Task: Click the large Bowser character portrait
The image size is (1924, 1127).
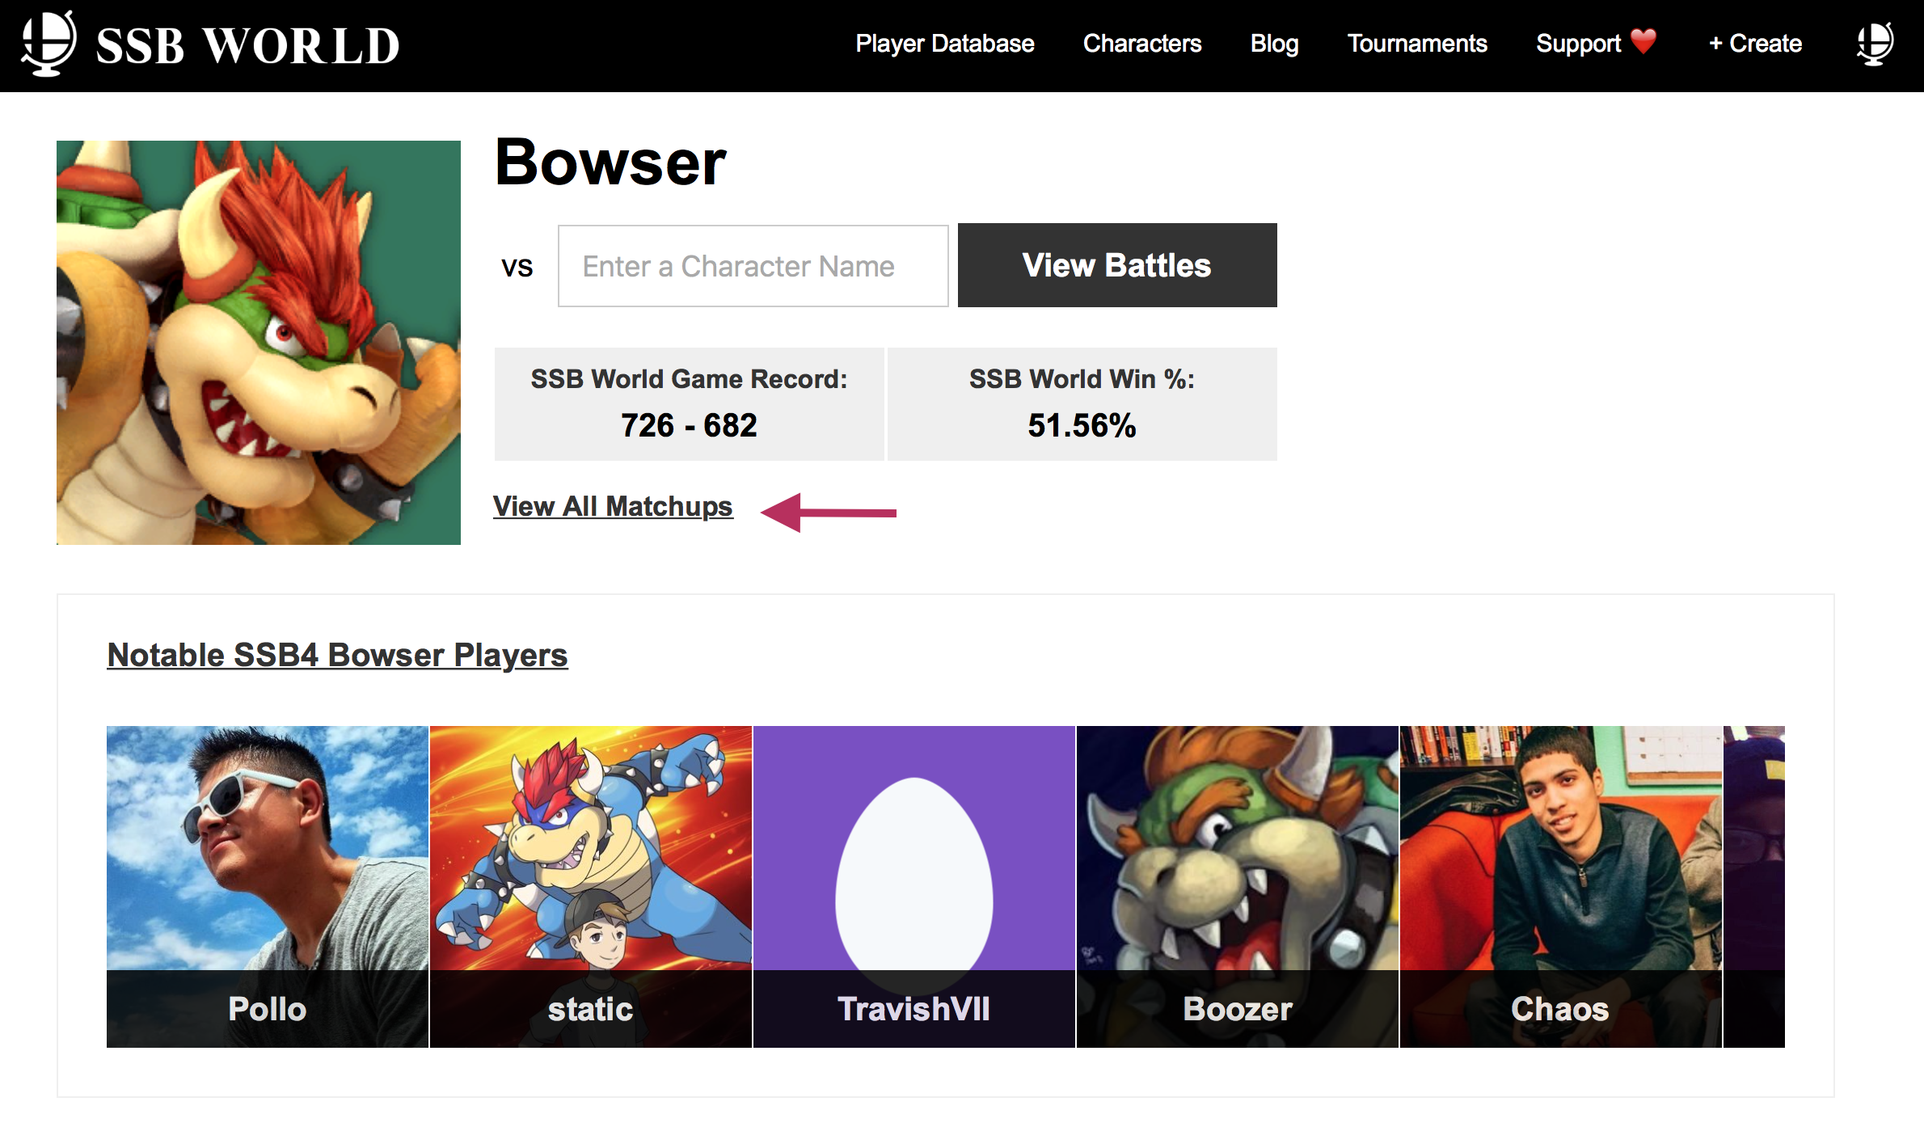Action: [x=259, y=343]
